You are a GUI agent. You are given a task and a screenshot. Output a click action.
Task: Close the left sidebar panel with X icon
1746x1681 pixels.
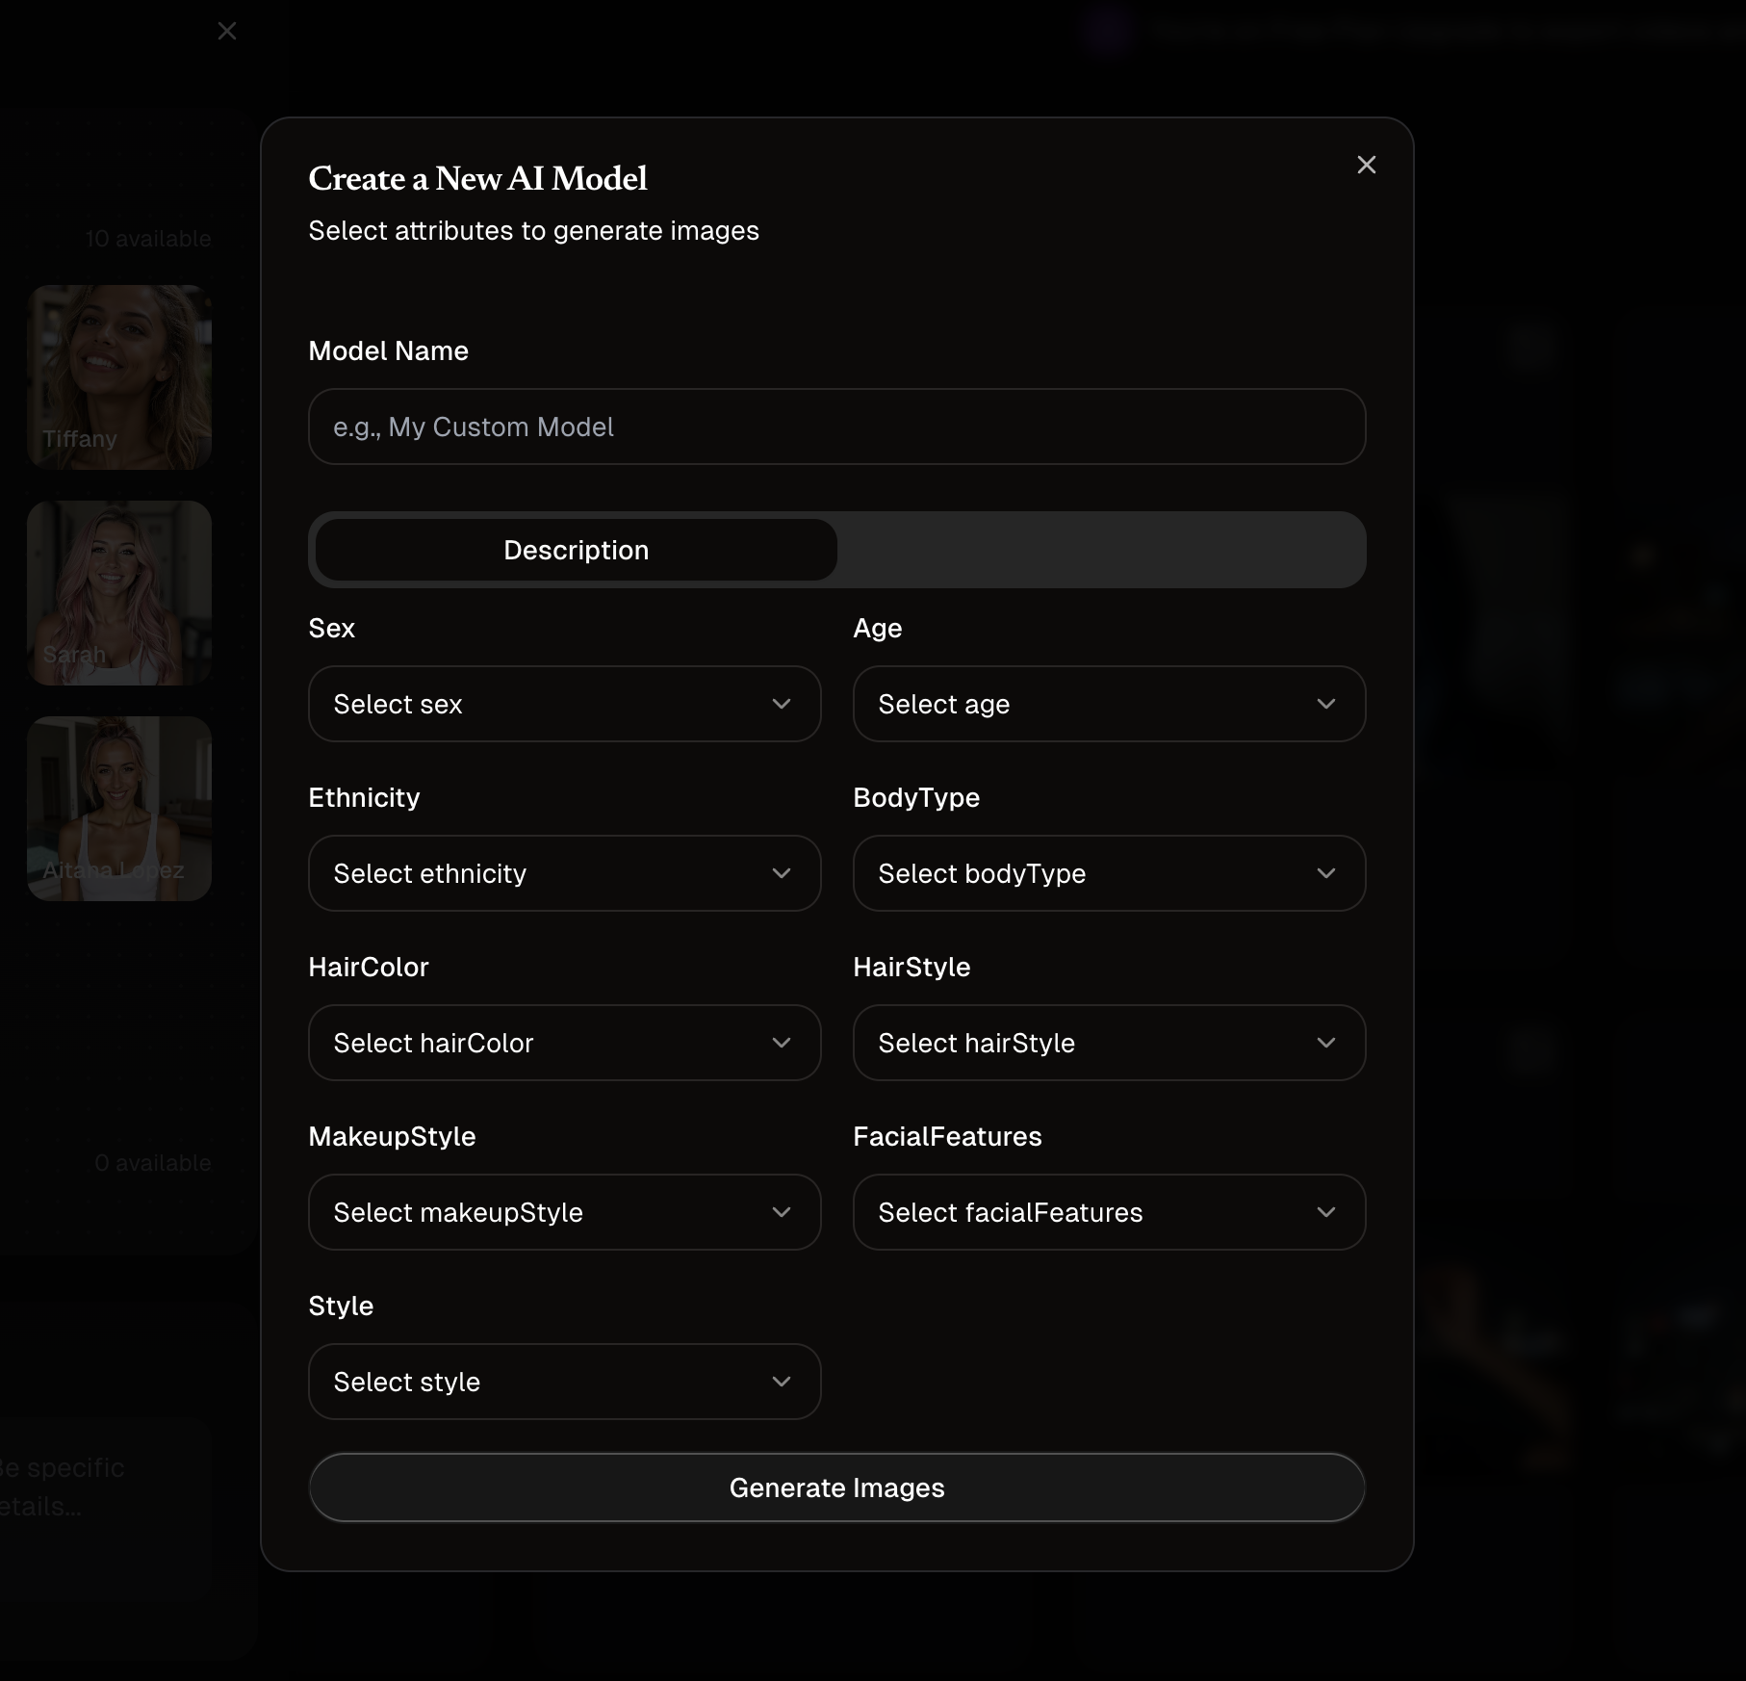[227, 31]
